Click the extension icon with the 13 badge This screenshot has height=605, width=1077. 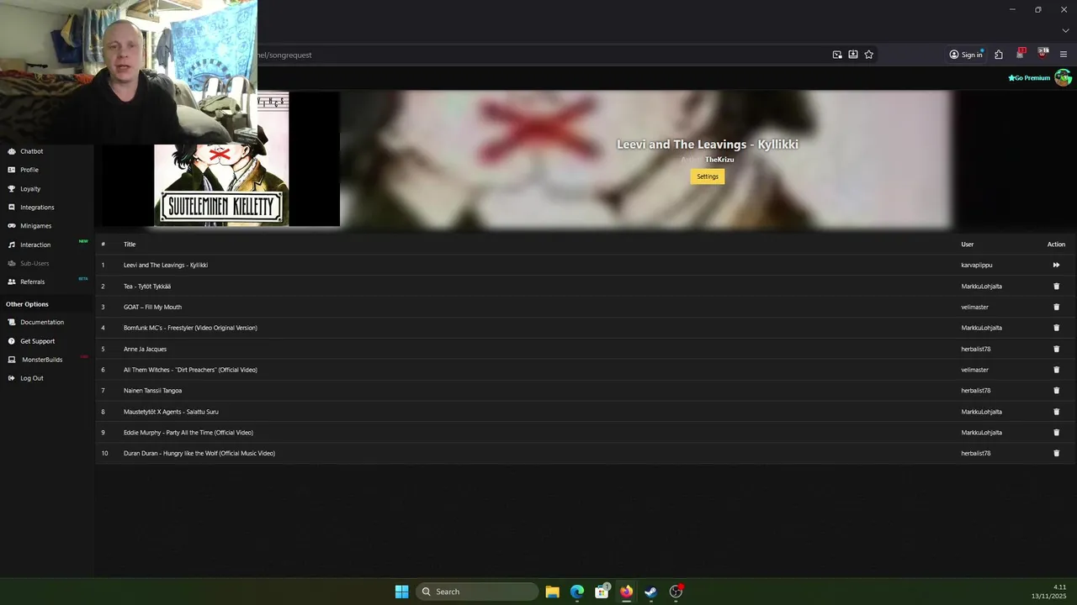[1021, 54]
